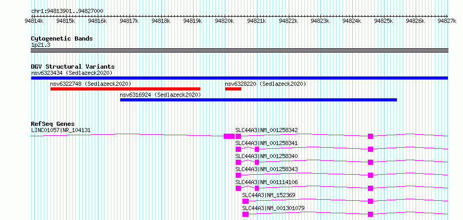The image size is (463, 220).
Task: Select the second exon of NM_001258340
Action: [x=257, y=162]
